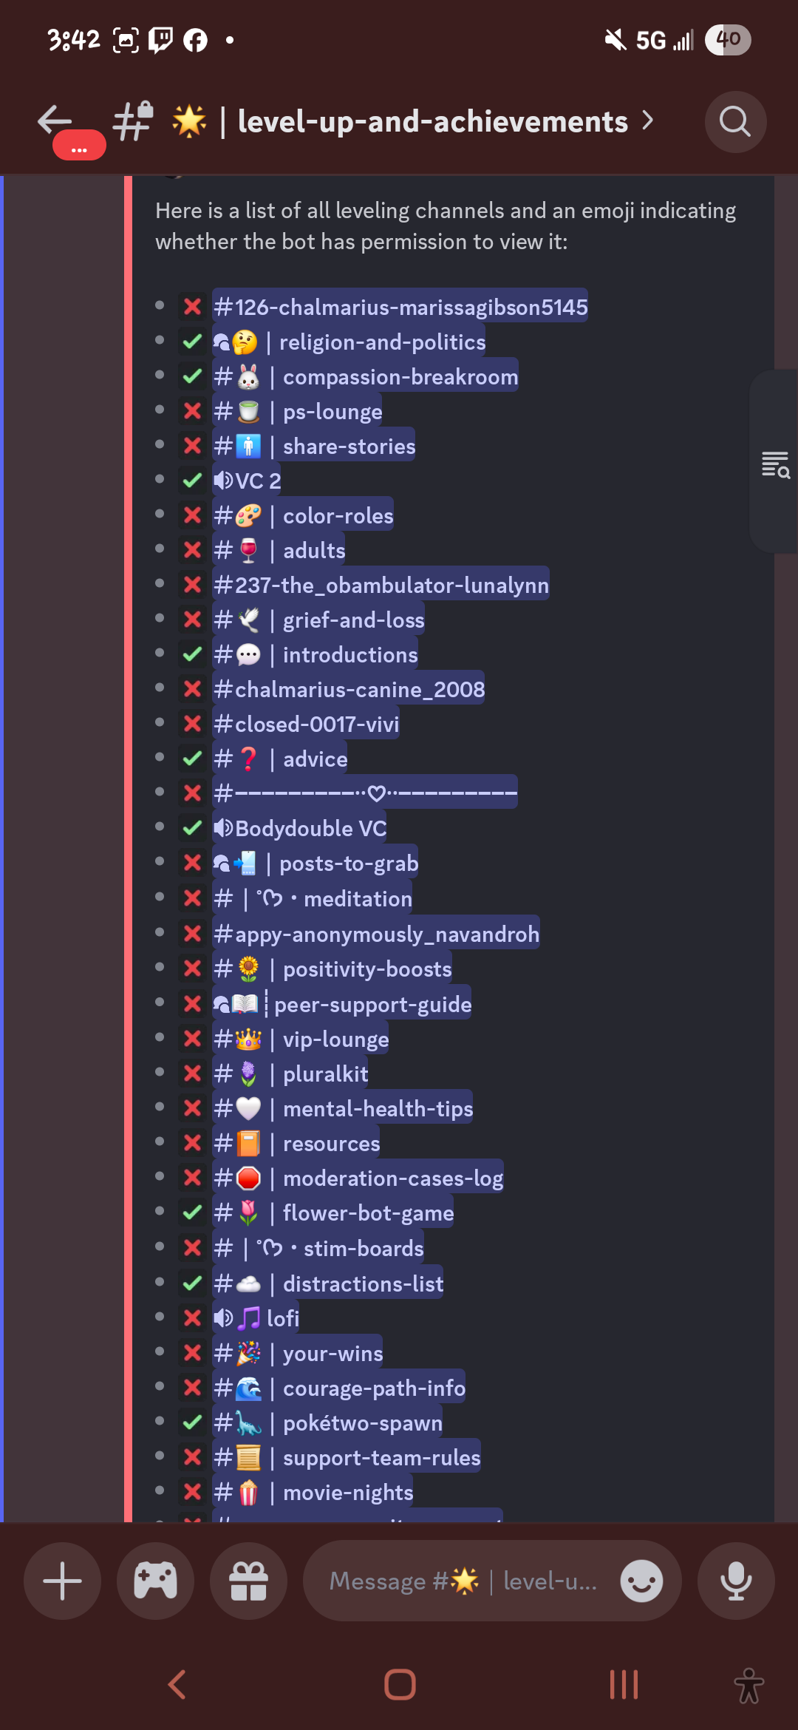Open the game controller apps button

155,1581
